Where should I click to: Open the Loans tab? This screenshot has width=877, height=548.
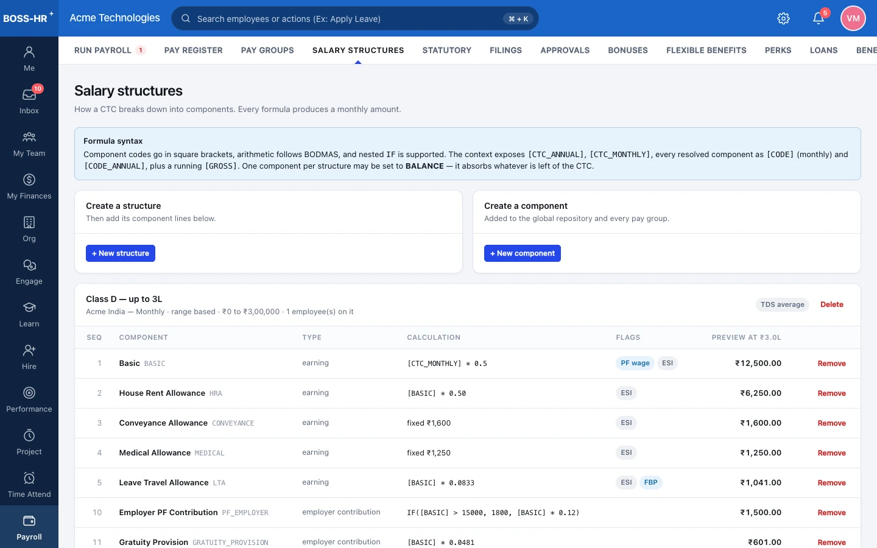tap(823, 50)
